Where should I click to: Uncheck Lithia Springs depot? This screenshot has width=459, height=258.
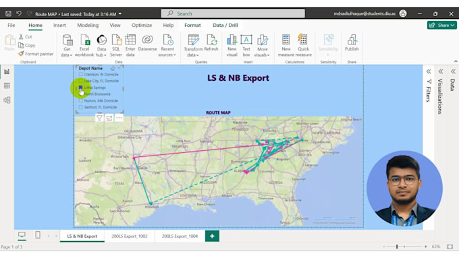(80, 88)
